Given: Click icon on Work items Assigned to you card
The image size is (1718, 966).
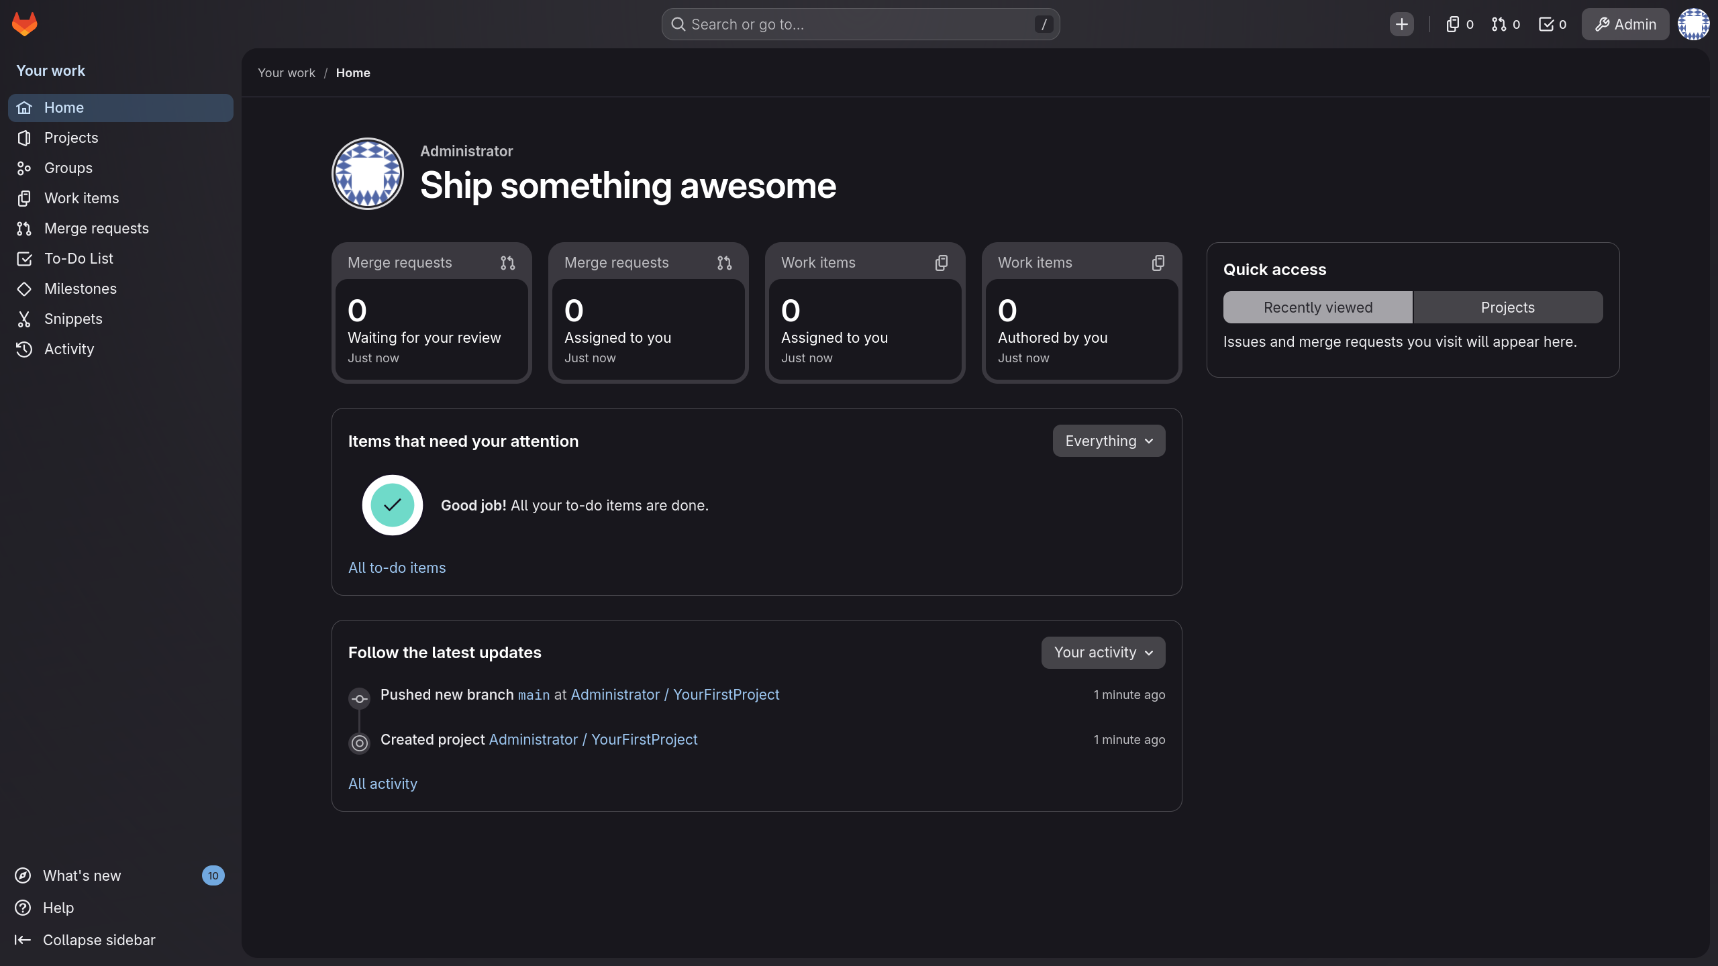Looking at the screenshot, I should (941, 263).
